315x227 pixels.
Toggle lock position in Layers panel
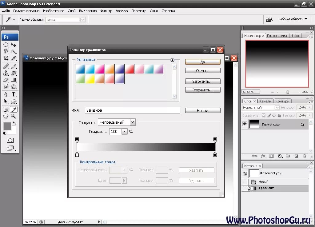click(274, 115)
